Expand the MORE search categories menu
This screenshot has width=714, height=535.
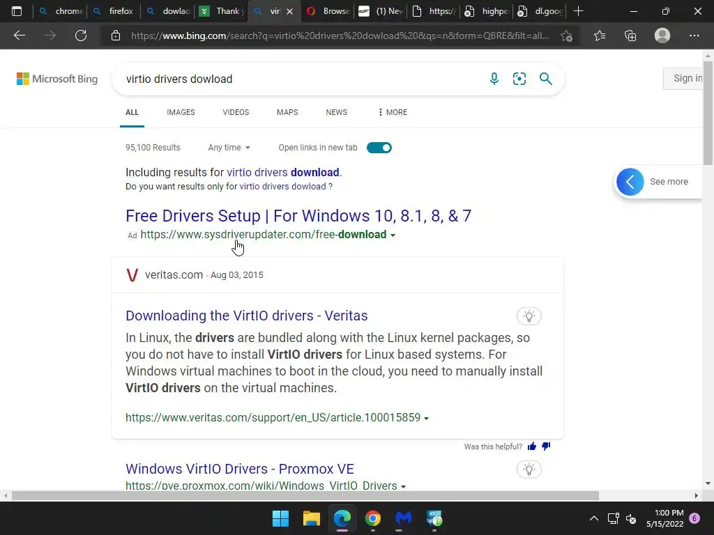click(x=393, y=112)
